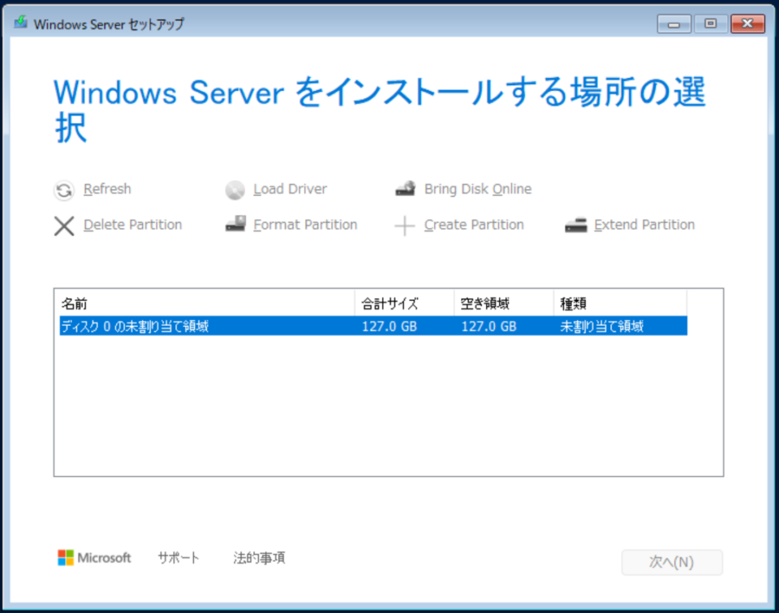Click the Bring Disk Online drive icon
This screenshot has width=779, height=613.
coord(406,189)
